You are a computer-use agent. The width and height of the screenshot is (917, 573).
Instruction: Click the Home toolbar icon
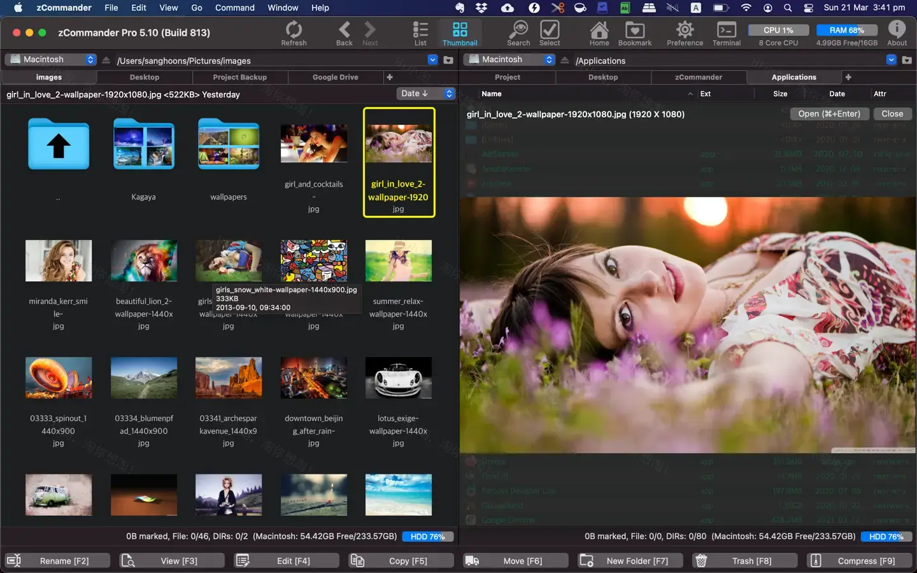[x=599, y=30]
